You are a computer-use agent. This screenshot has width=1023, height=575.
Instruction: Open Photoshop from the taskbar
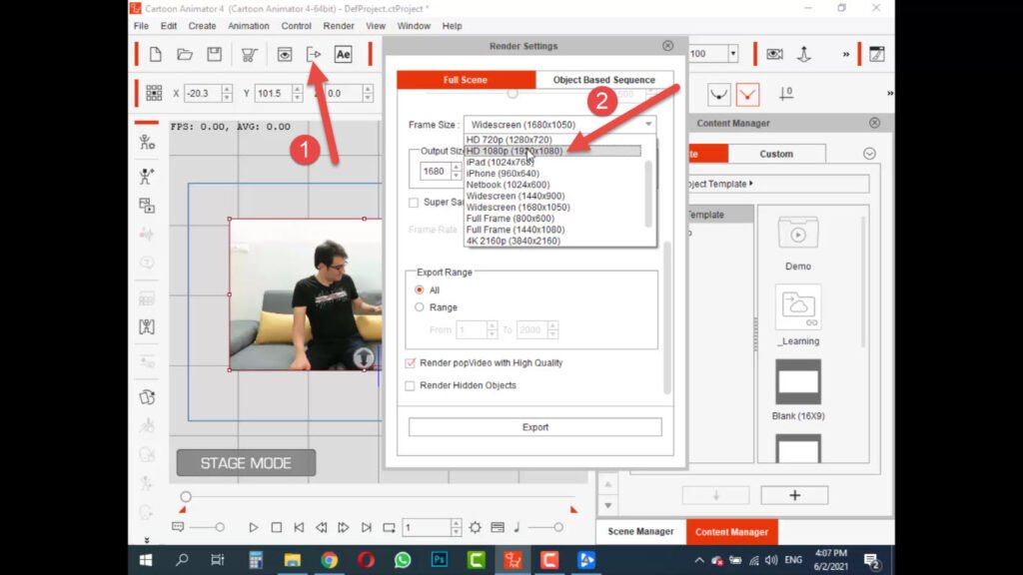440,560
